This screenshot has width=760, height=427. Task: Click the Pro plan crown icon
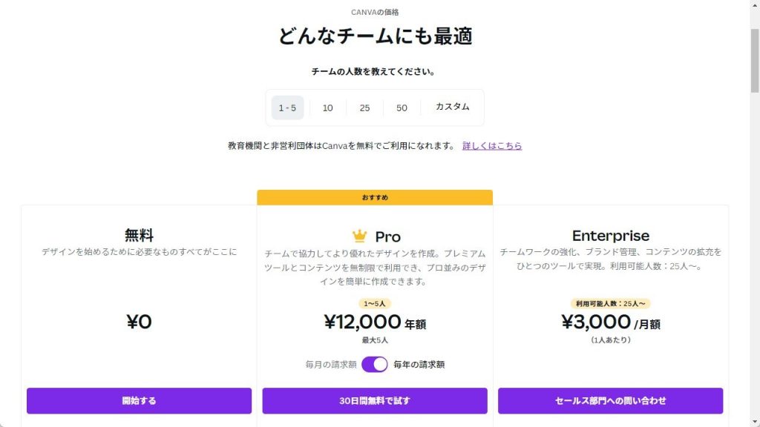click(359, 236)
